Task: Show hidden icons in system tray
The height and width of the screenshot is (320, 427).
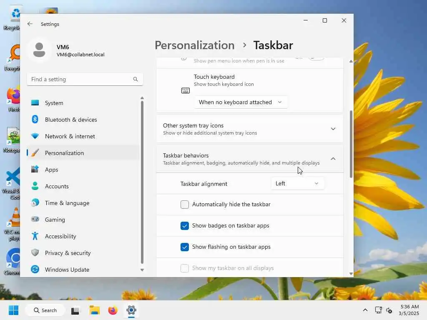Action: (x=365, y=310)
